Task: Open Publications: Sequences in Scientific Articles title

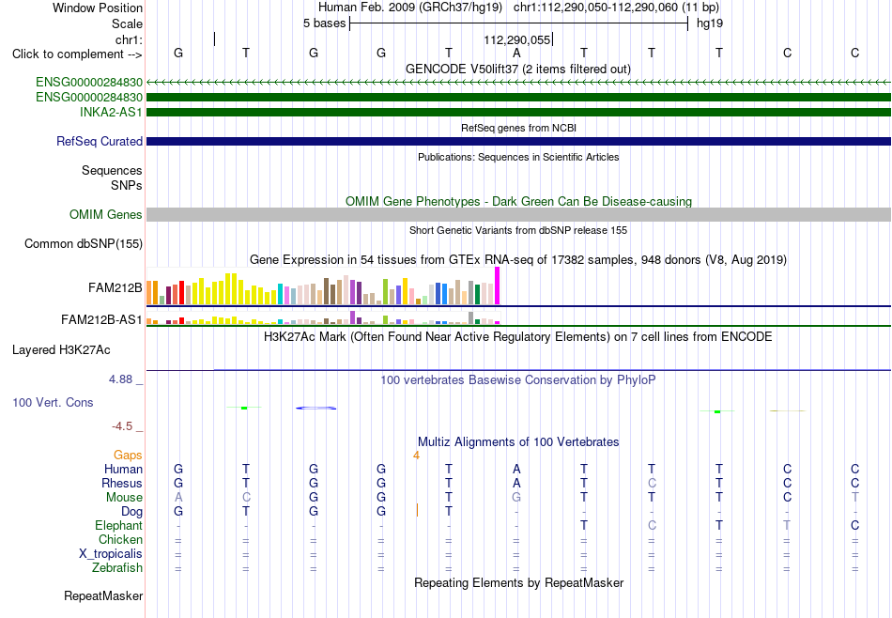Action: [x=518, y=157]
